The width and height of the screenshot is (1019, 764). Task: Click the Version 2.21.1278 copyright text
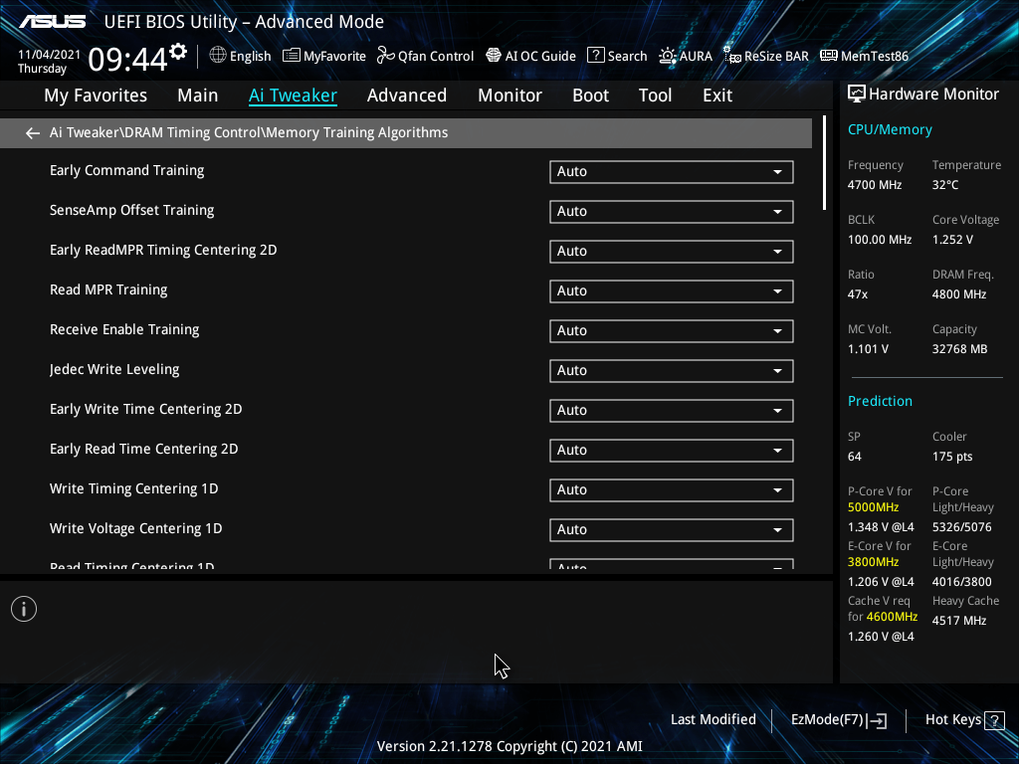tap(509, 746)
